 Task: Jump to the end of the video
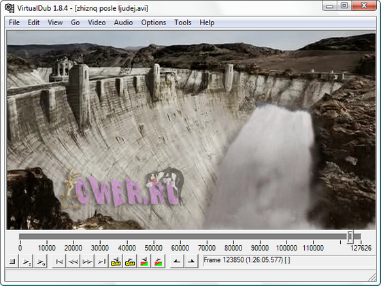(x=101, y=261)
